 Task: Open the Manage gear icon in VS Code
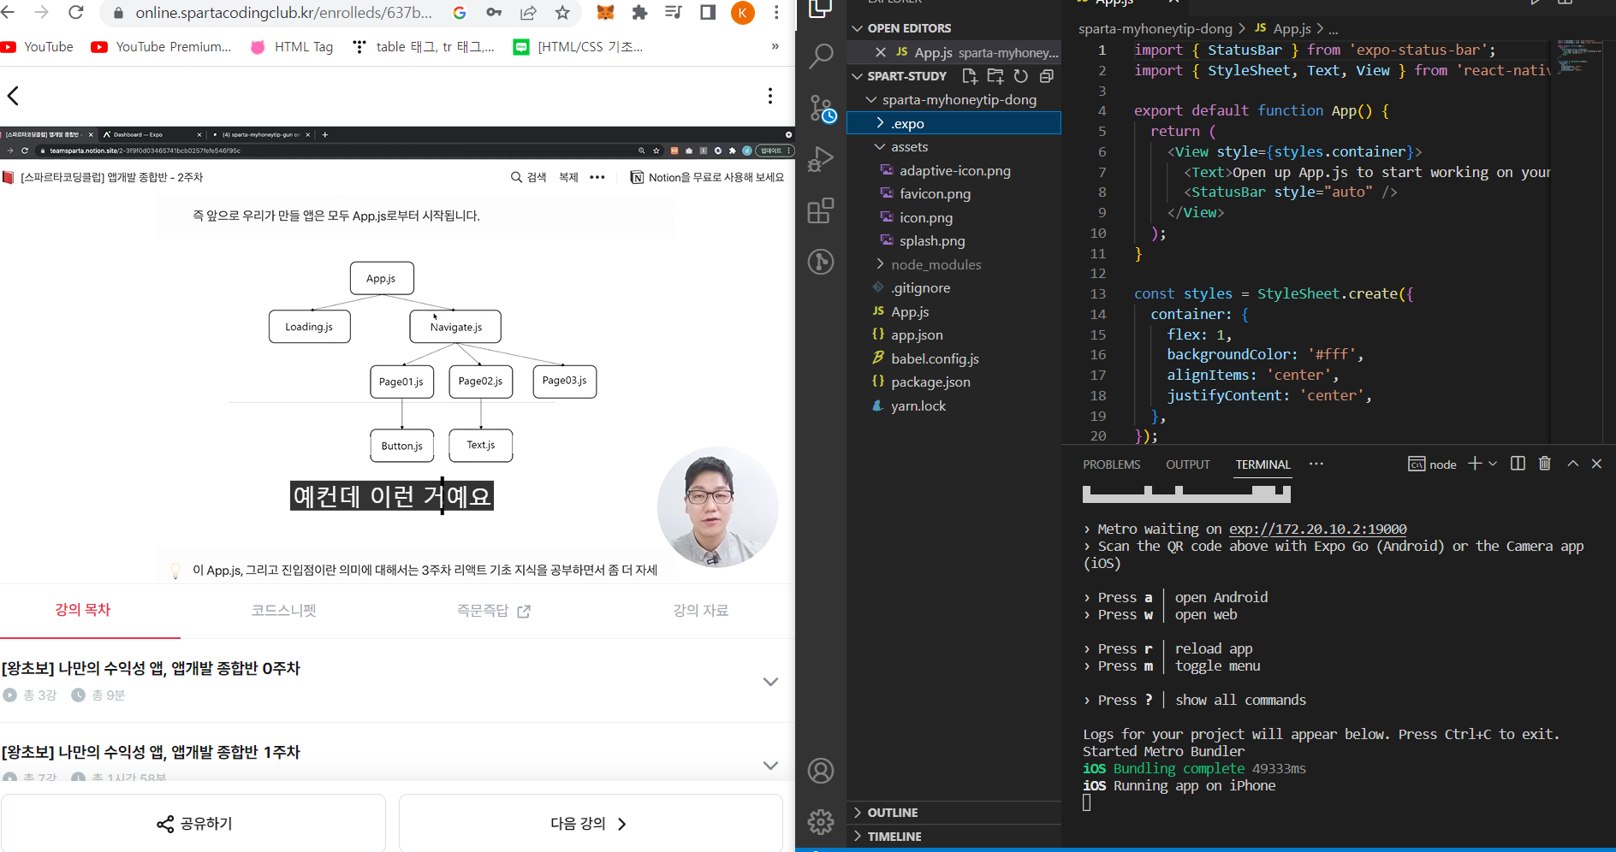[x=821, y=822]
